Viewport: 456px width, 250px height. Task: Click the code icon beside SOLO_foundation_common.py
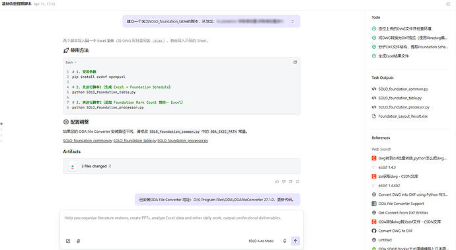374,89
